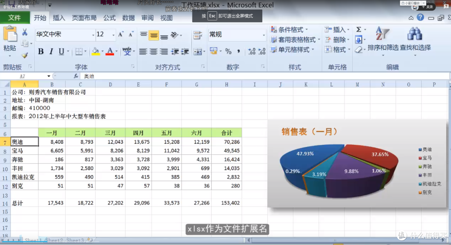Open Format as Table (套用表格格式) dropdown
This screenshot has width=451, height=245.
(x=295, y=40)
